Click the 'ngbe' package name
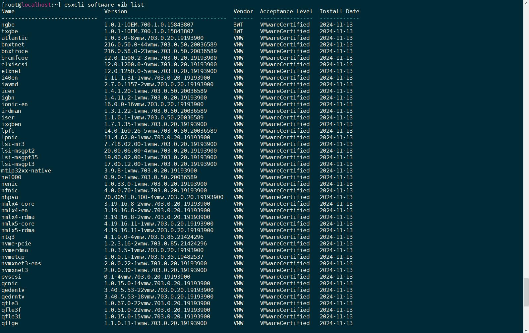 [8, 25]
